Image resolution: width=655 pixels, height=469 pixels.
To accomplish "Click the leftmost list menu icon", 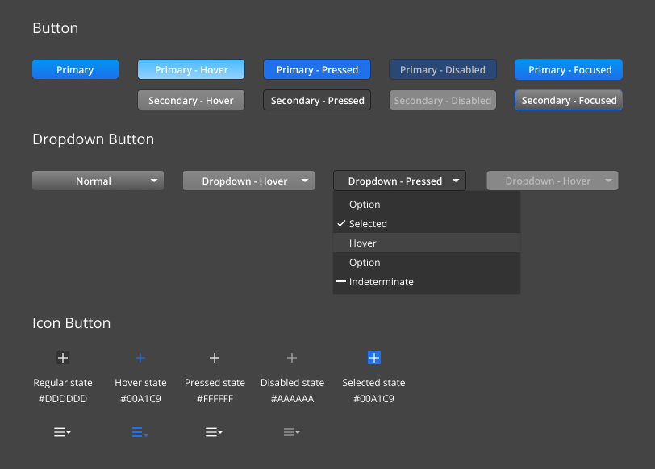I will pos(62,432).
